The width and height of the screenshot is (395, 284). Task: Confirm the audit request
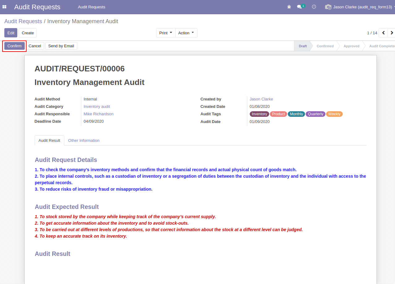pos(15,46)
